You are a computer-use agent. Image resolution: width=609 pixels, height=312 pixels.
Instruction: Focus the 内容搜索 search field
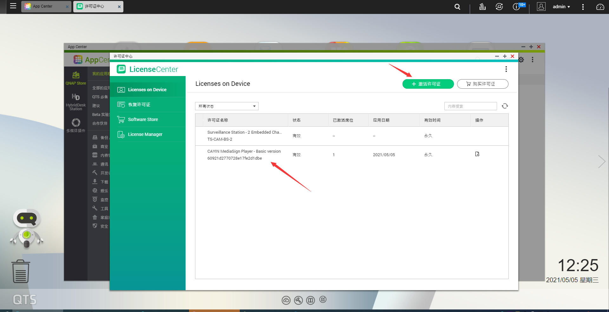tap(470, 106)
